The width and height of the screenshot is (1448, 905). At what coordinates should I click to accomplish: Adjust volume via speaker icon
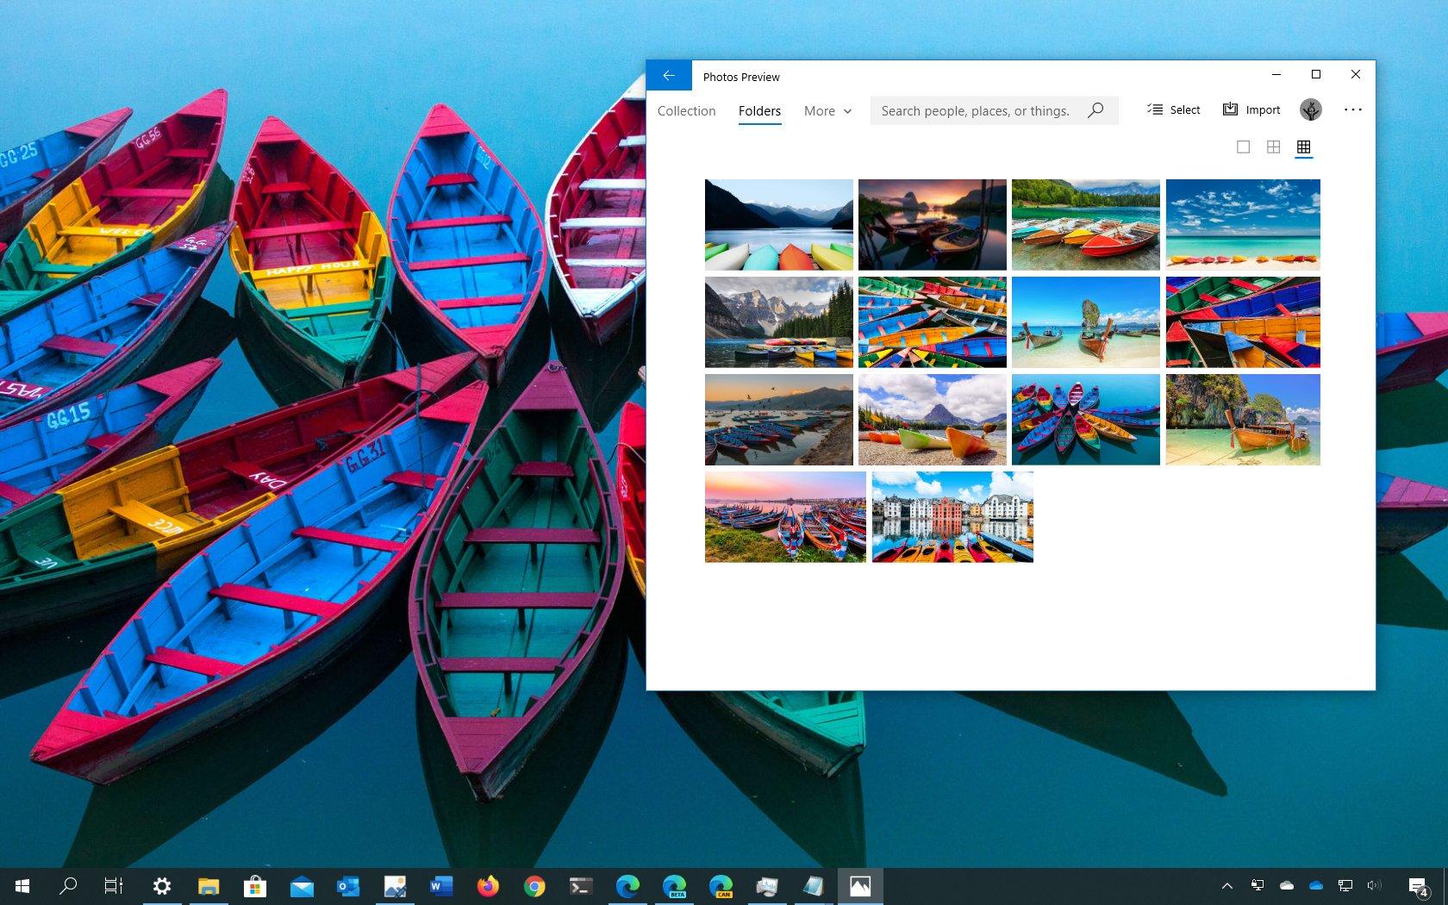pos(1375,885)
